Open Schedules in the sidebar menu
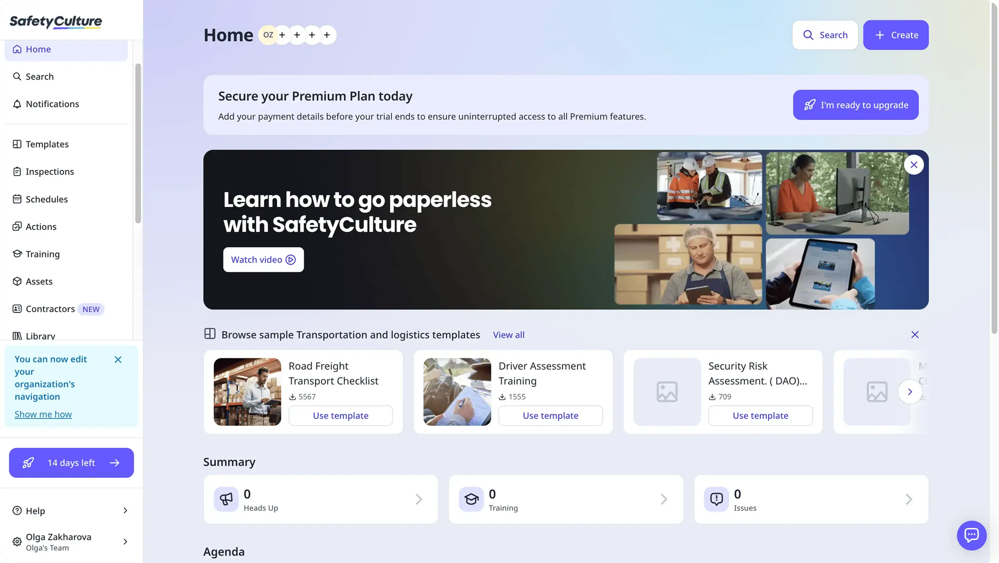Image resolution: width=999 pixels, height=563 pixels. click(x=46, y=199)
